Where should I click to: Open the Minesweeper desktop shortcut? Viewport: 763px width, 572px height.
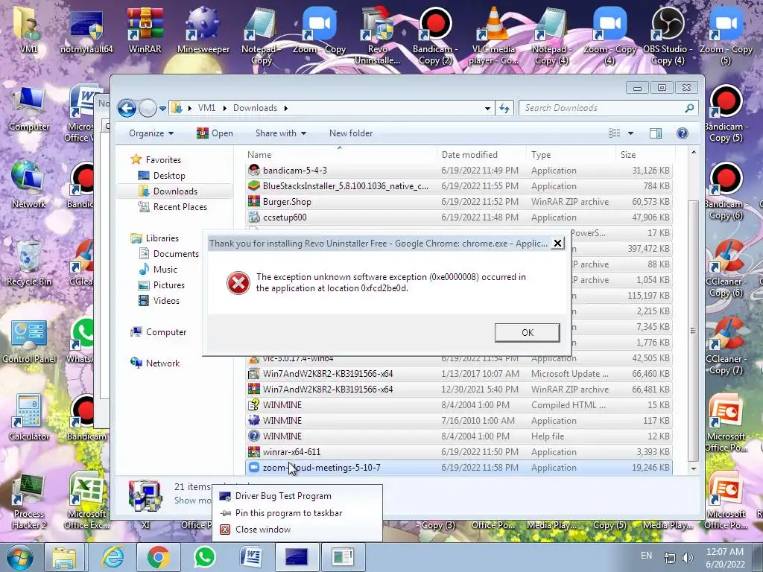[203, 29]
